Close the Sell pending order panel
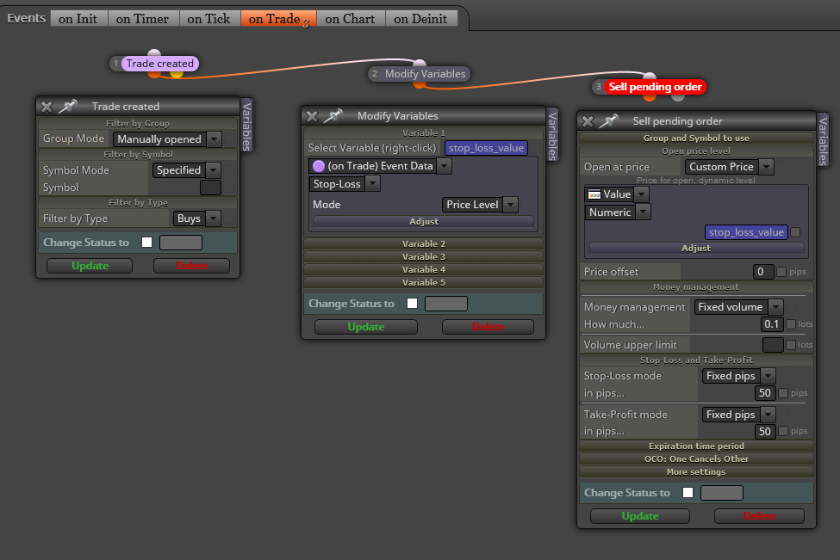 tap(588, 121)
